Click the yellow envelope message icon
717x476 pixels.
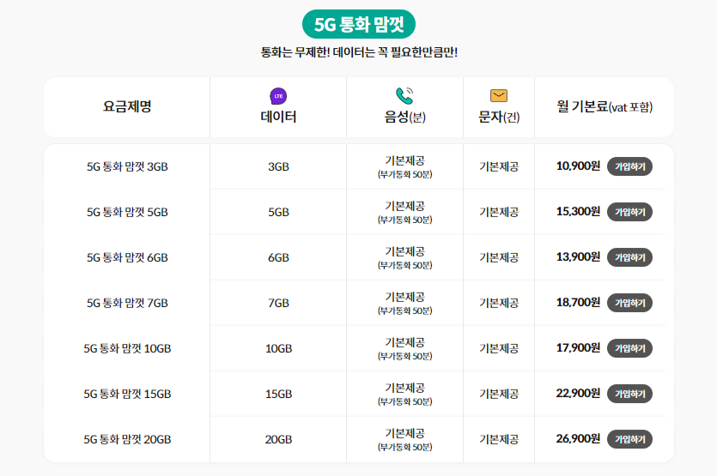(498, 95)
